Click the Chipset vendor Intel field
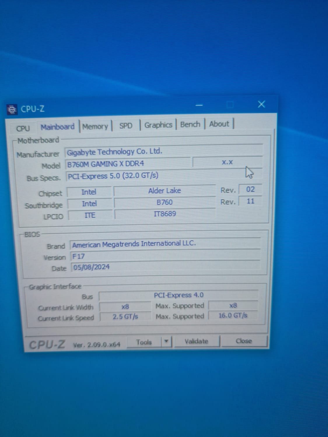328x437 pixels. coord(89,192)
